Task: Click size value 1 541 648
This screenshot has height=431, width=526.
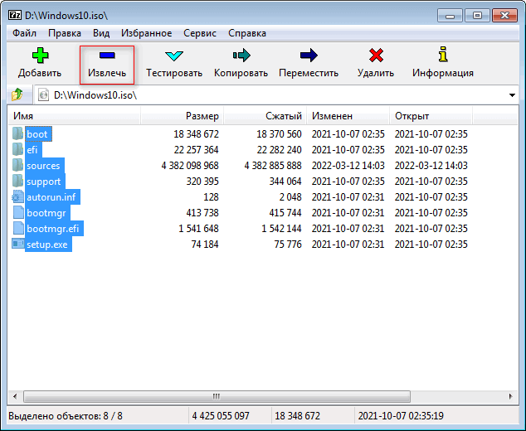Action: [198, 229]
